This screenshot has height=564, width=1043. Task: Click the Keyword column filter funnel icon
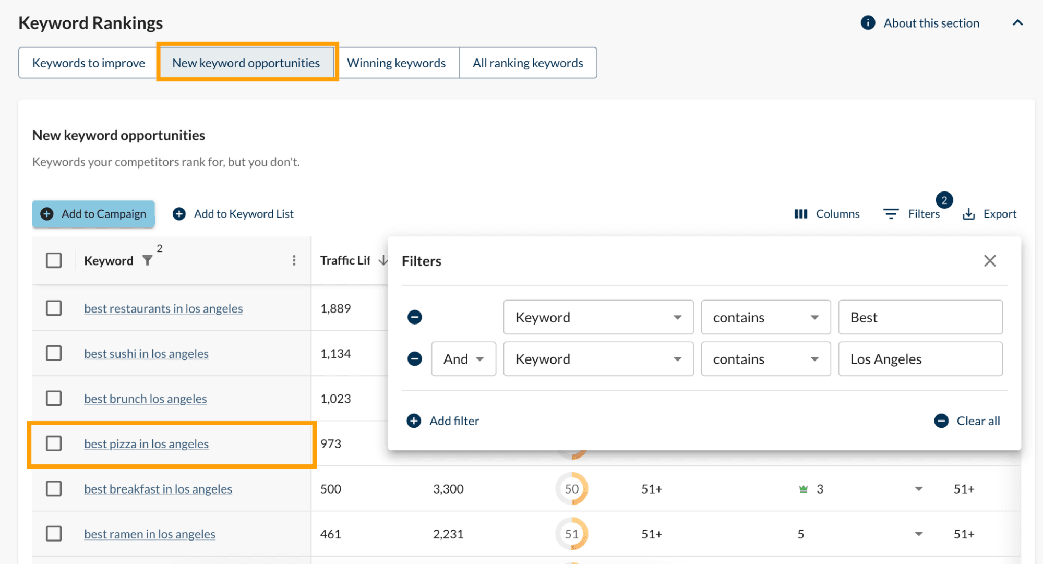(x=148, y=260)
